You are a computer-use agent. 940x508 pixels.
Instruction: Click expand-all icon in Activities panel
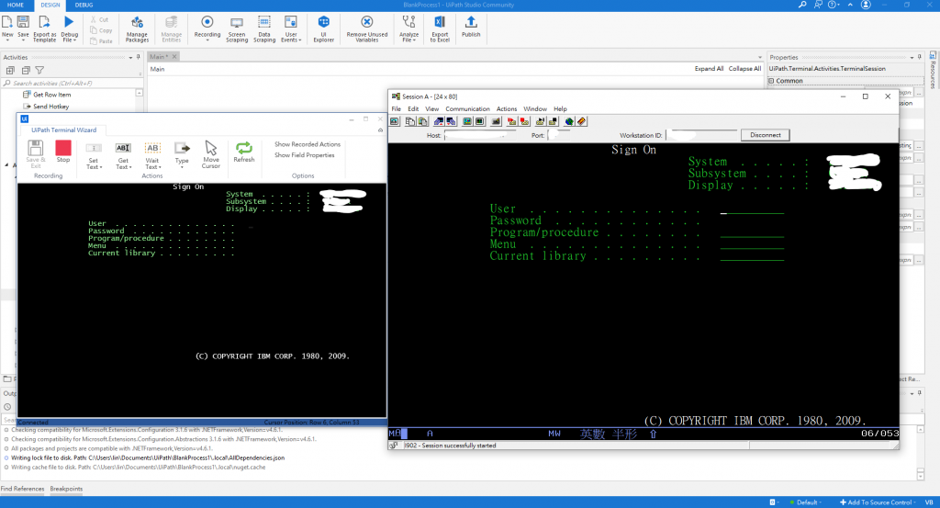pyautogui.click(x=10, y=71)
